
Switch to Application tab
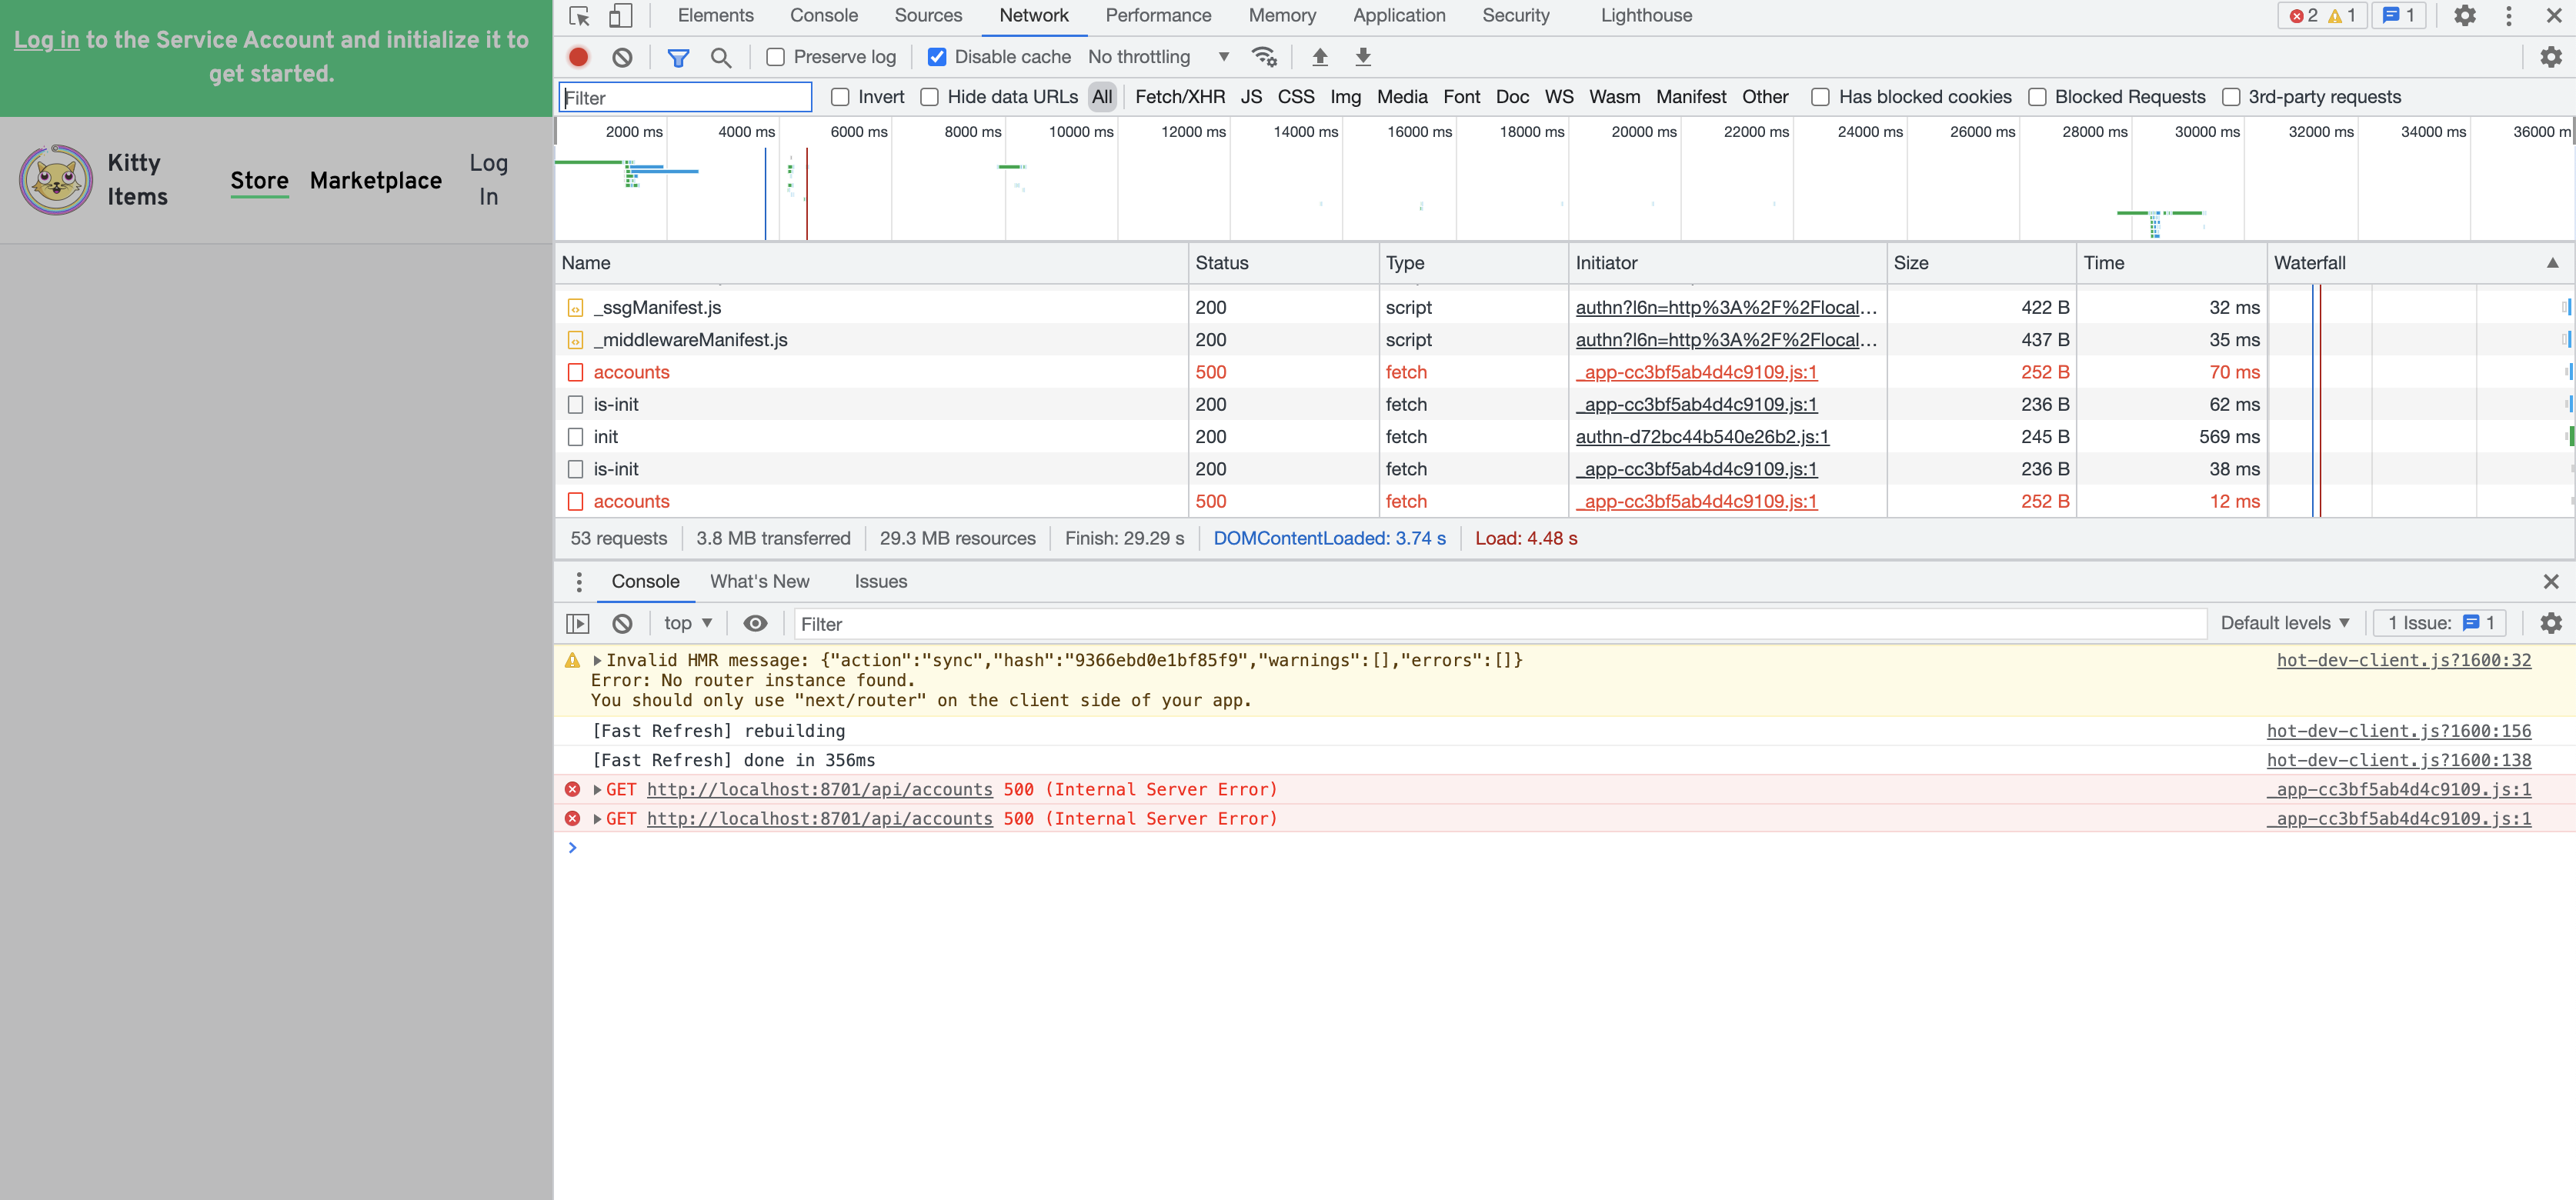pos(1399,16)
